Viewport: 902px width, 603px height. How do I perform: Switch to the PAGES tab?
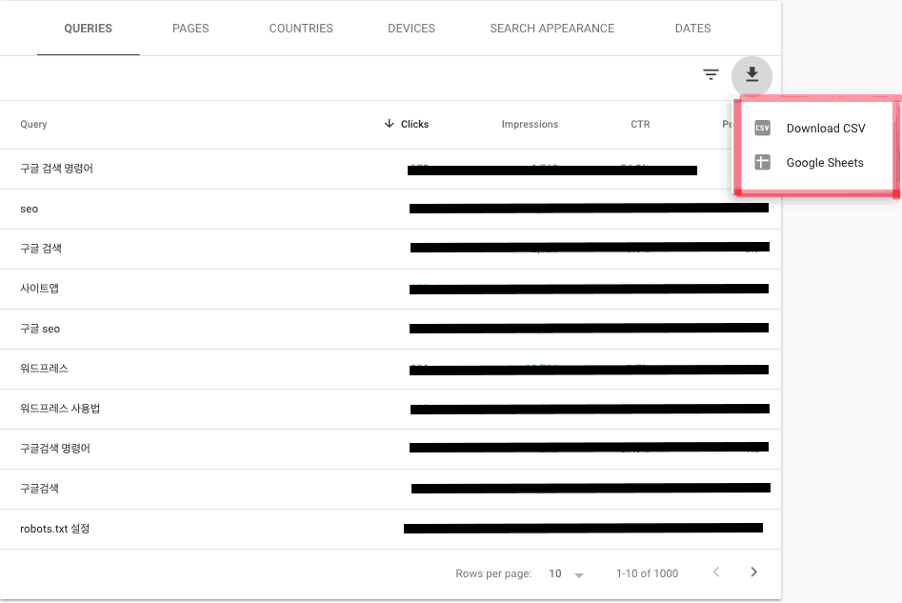[x=190, y=28]
